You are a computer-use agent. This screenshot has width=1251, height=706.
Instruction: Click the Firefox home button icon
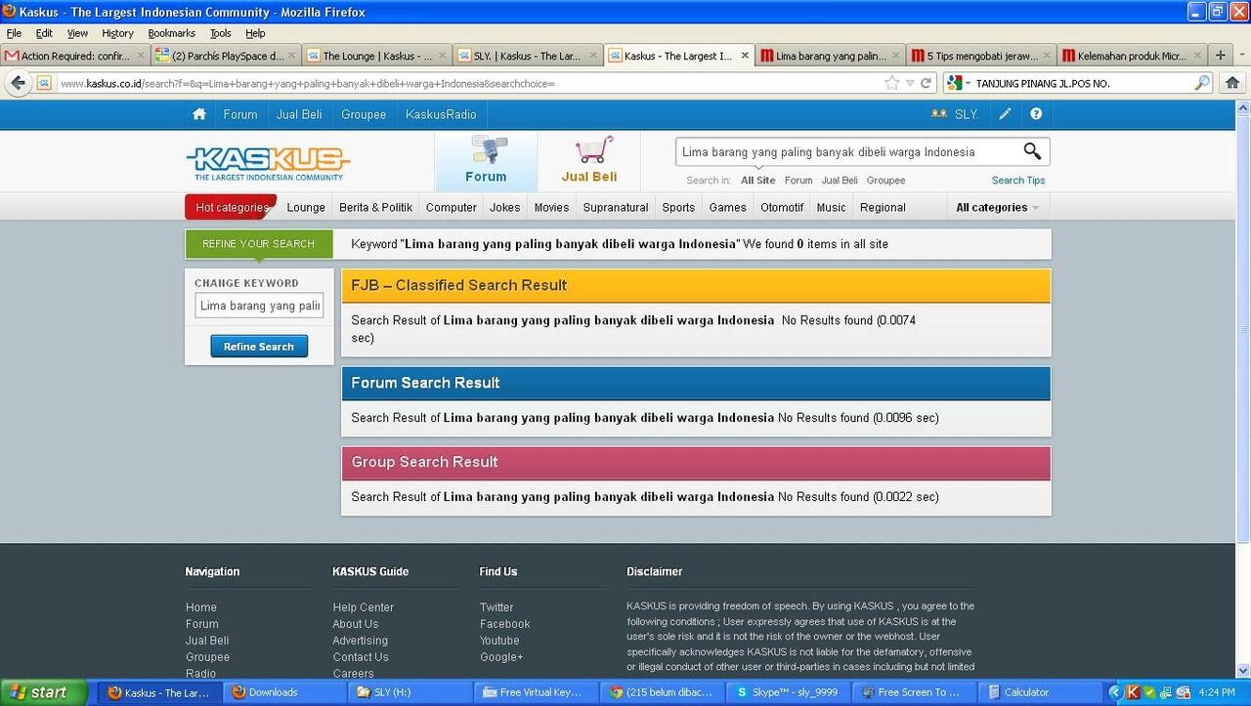tap(1232, 83)
